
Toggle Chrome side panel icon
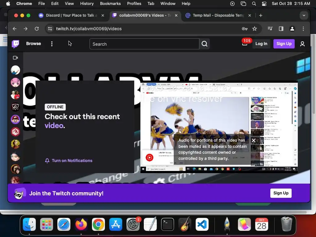pyautogui.click(x=281, y=29)
